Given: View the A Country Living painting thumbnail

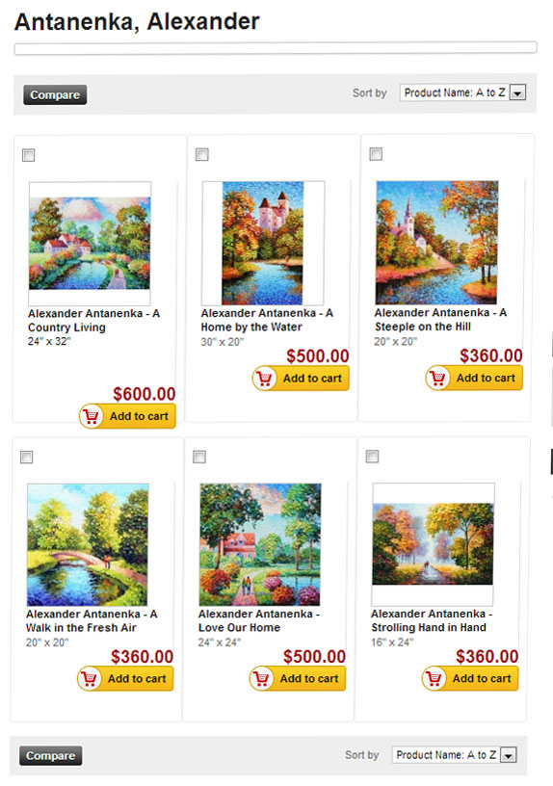Looking at the screenshot, I should (x=90, y=244).
